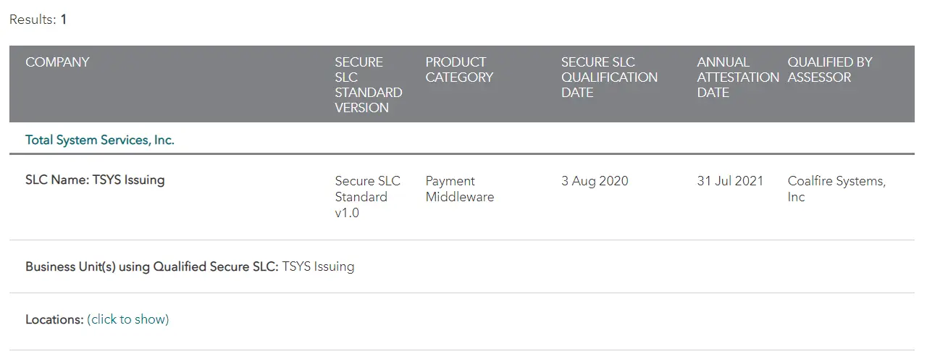Screen dimensions: 927x362
Task: Click the Payment Middleware category cell
Action: pyautogui.click(x=459, y=189)
